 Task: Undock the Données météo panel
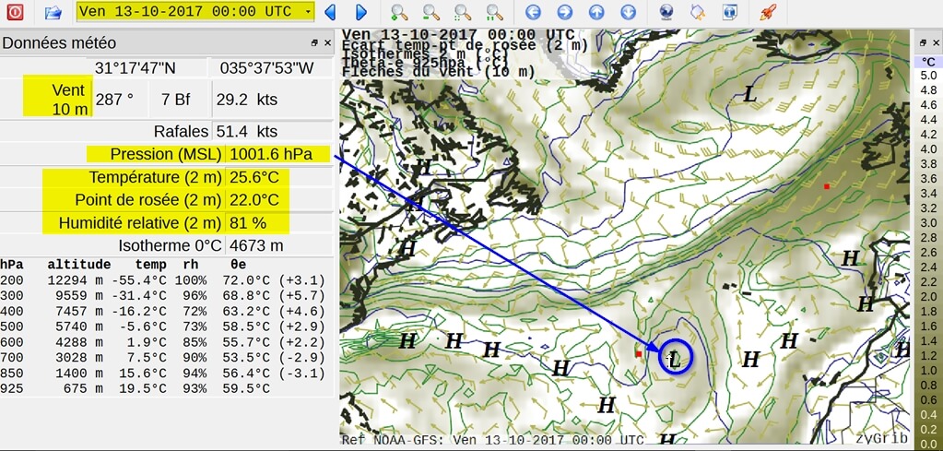point(314,42)
